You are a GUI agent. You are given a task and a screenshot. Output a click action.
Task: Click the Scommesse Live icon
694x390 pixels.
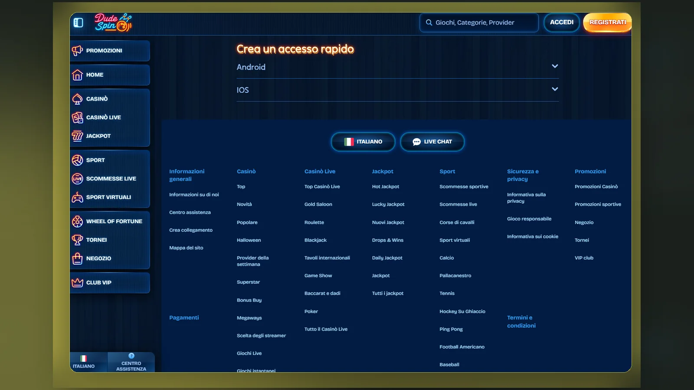pos(77,179)
